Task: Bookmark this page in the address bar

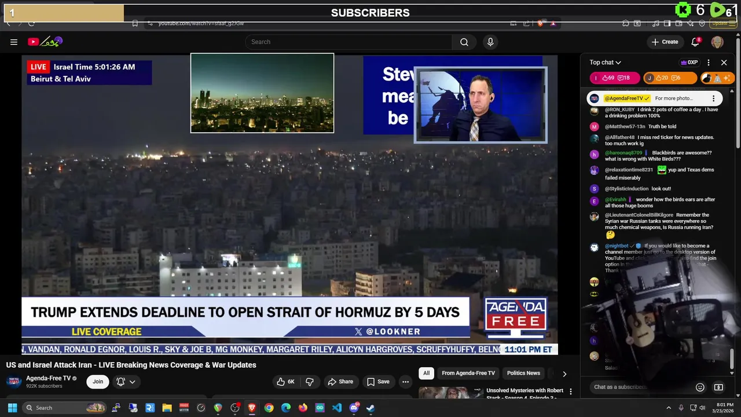Action: (135, 23)
